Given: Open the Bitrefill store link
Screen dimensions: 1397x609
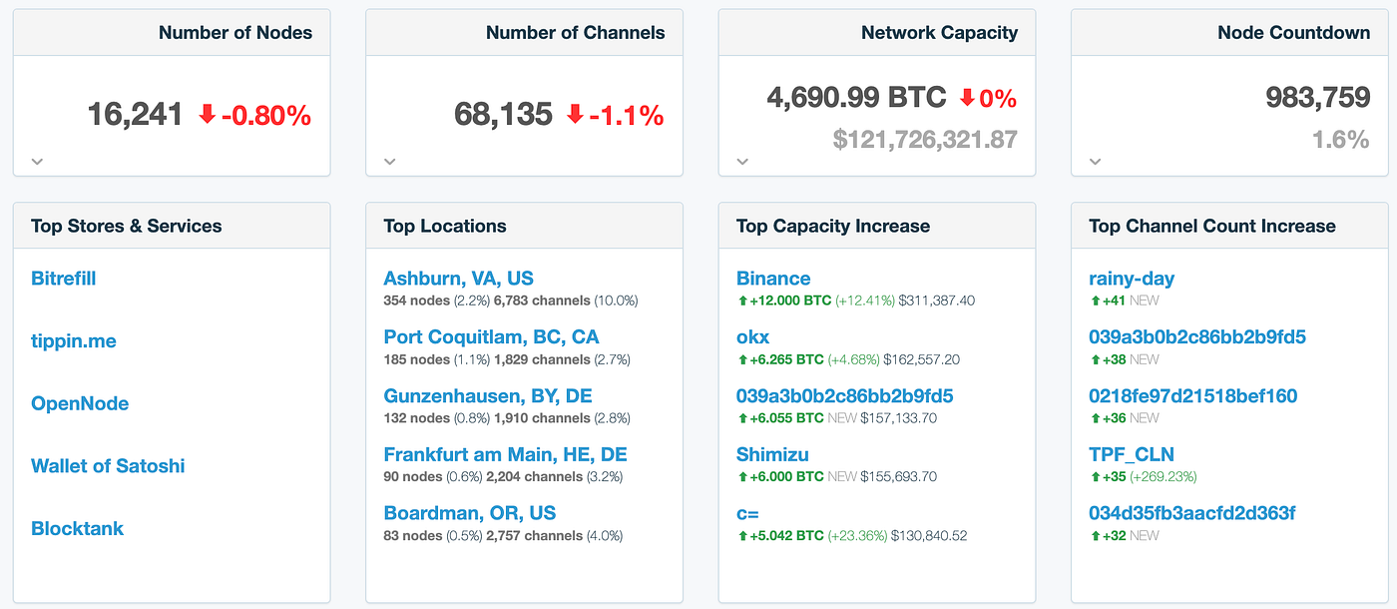Looking at the screenshot, I should 63,278.
